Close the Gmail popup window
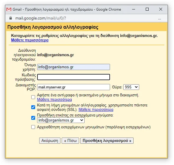 point(161,9)
